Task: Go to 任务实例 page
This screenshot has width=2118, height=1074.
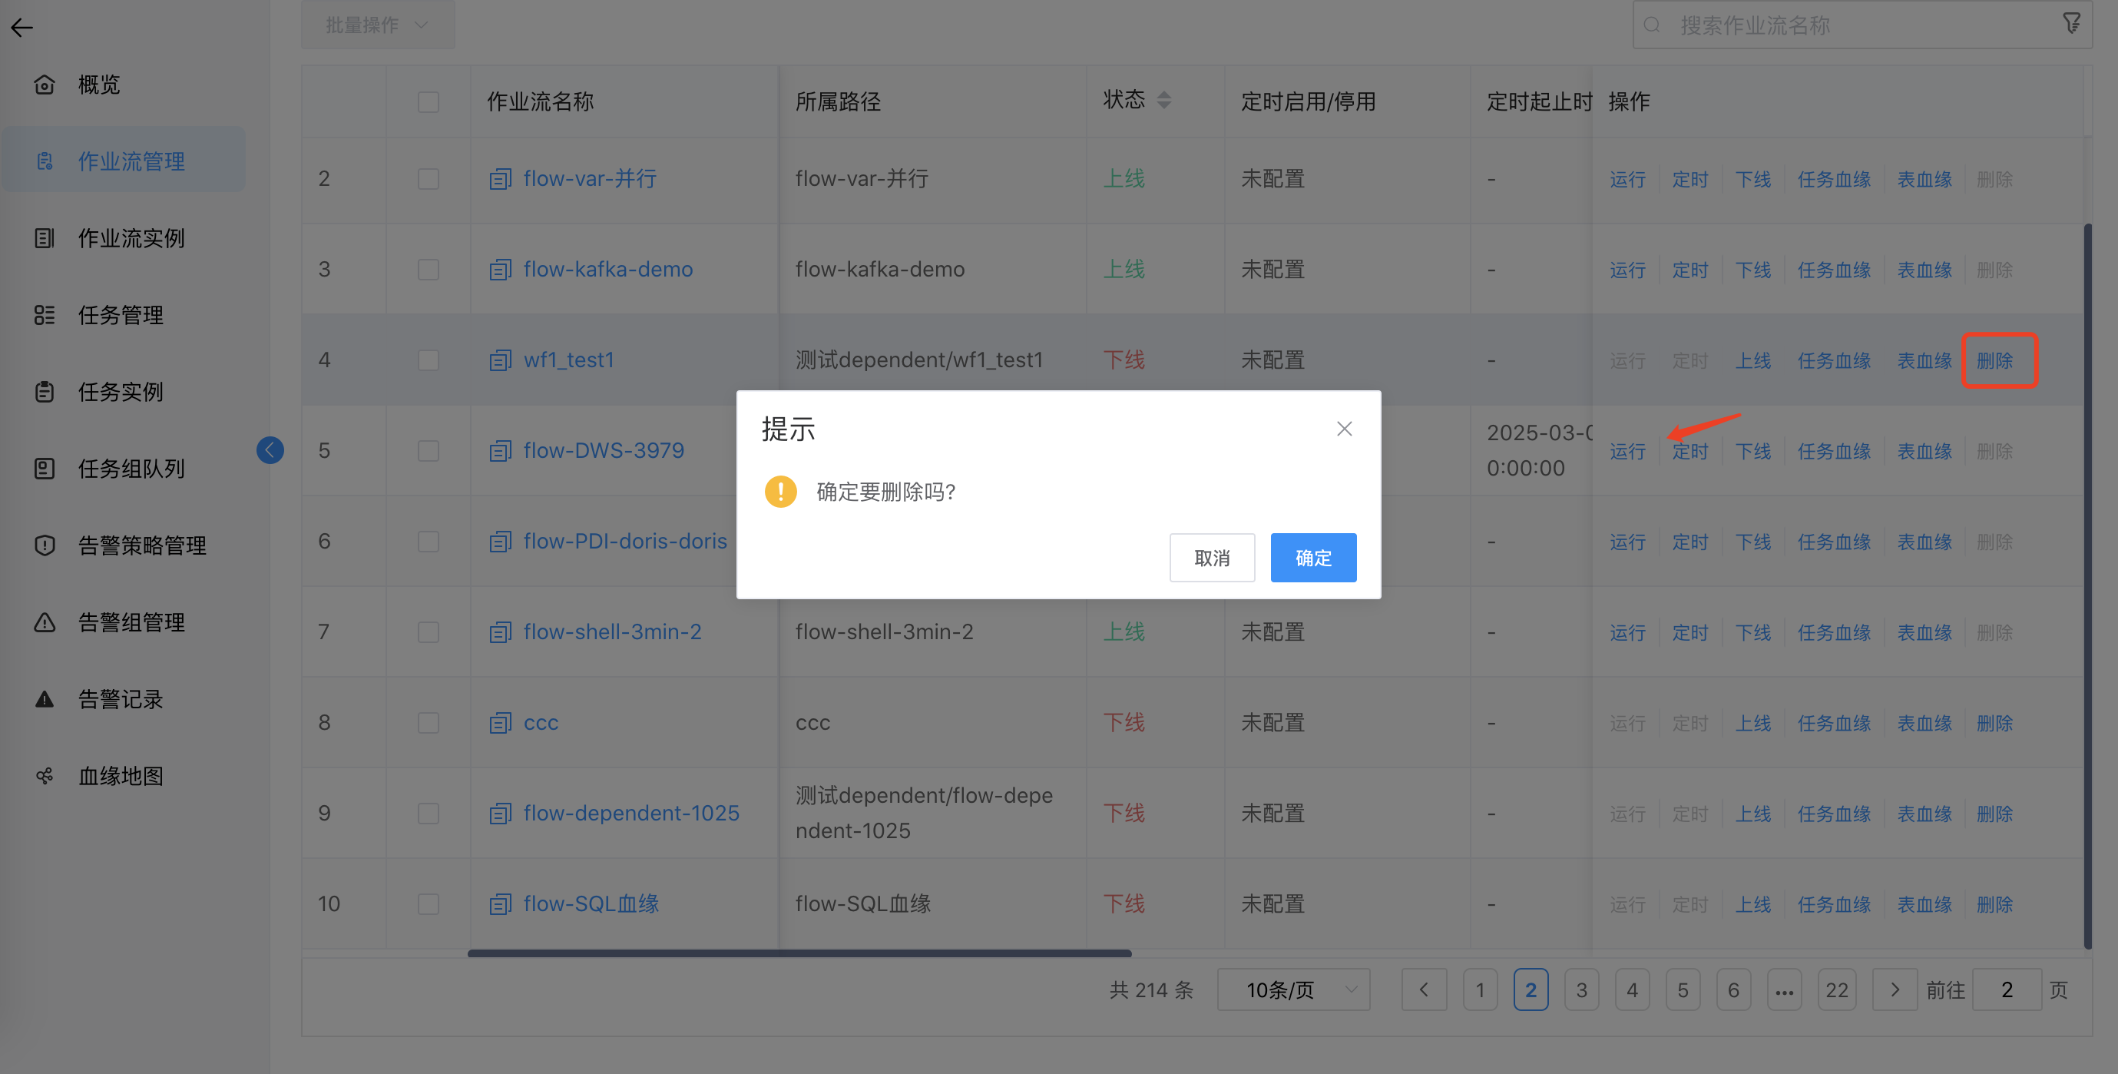Action: pos(120,393)
